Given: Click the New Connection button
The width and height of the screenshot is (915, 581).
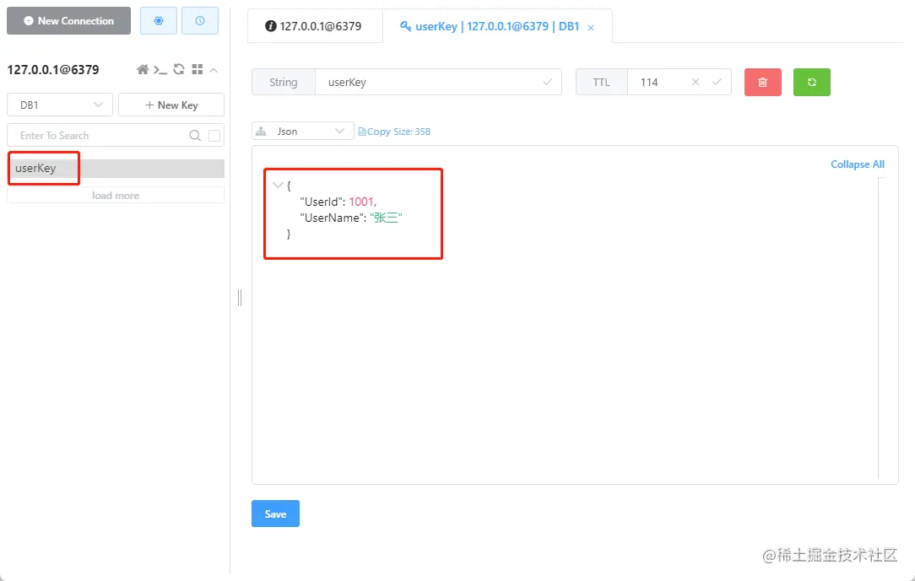Looking at the screenshot, I should tap(69, 21).
